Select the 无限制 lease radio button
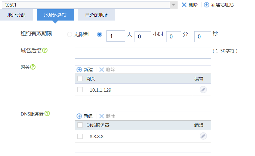The width and height of the screenshot is (255, 156). 70,35
